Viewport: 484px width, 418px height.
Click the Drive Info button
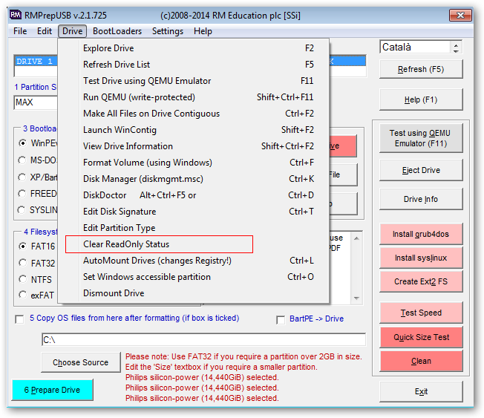click(421, 199)
